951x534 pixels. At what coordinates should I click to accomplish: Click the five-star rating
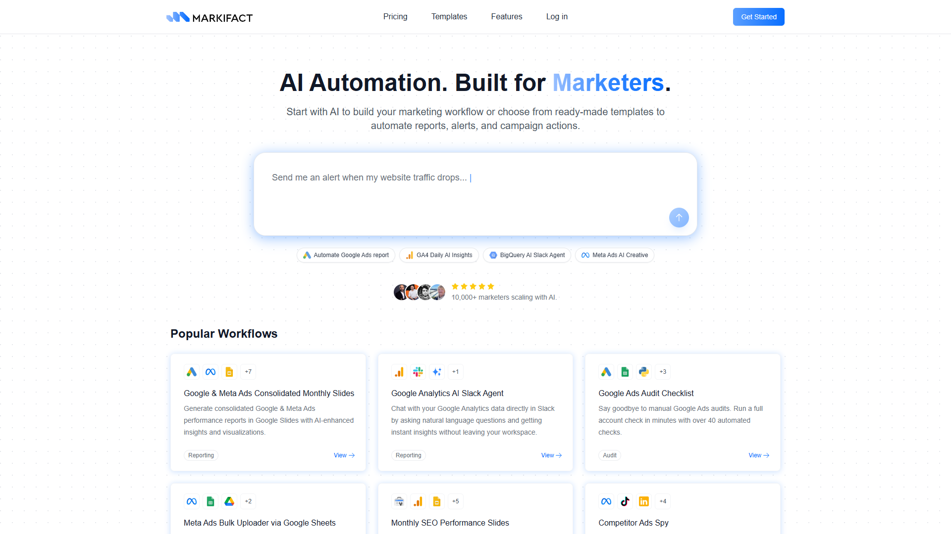tap(473, 286)
